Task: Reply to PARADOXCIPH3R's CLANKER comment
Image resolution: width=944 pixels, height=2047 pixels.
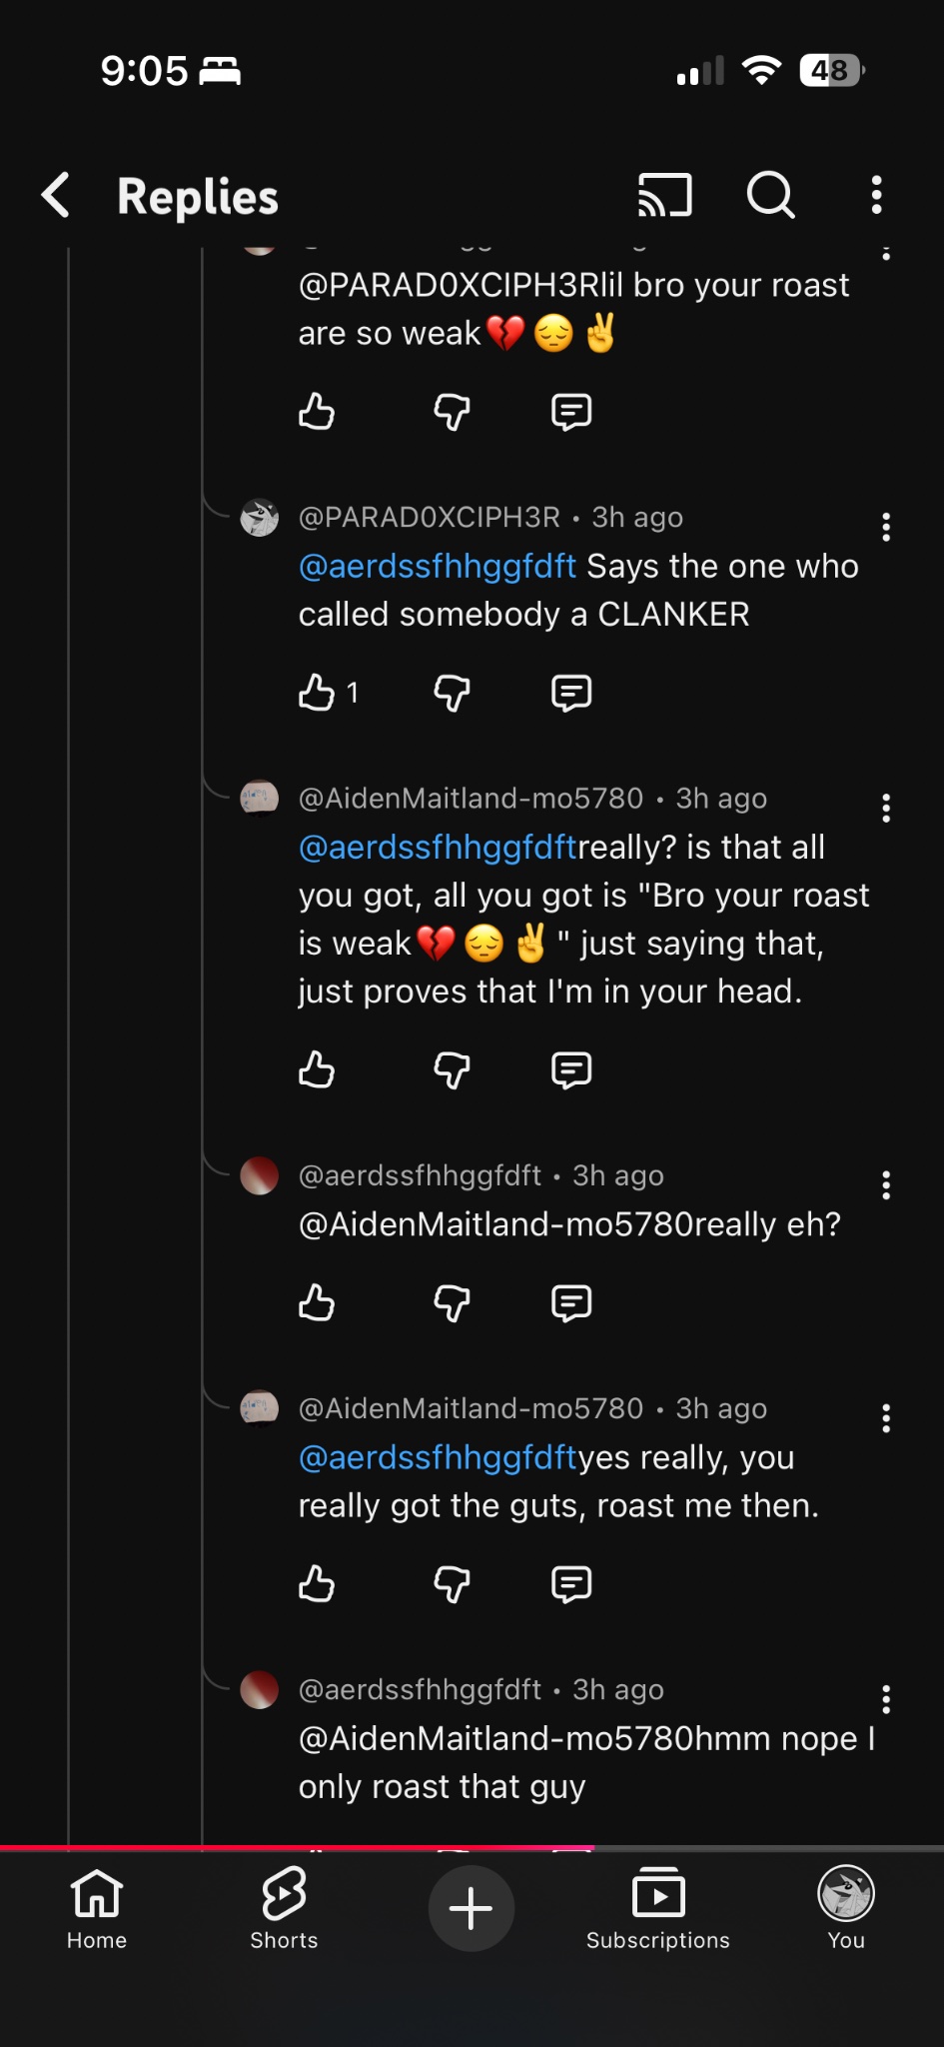Action: click(571, 692)
